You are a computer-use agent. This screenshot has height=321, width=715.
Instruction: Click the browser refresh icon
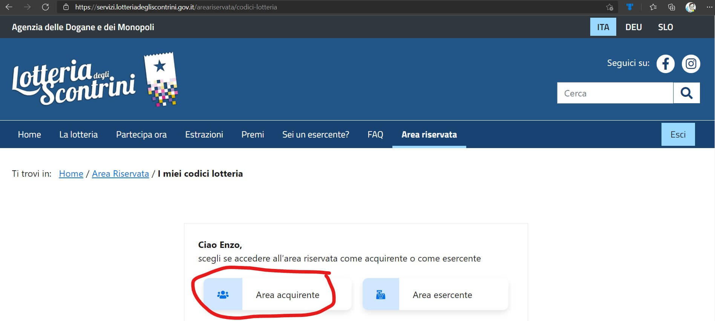(45, 7)
